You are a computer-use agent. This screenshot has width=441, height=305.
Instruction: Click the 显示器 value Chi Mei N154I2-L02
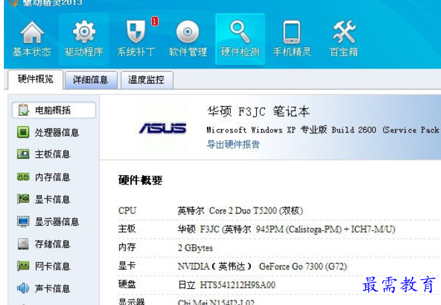216,302
